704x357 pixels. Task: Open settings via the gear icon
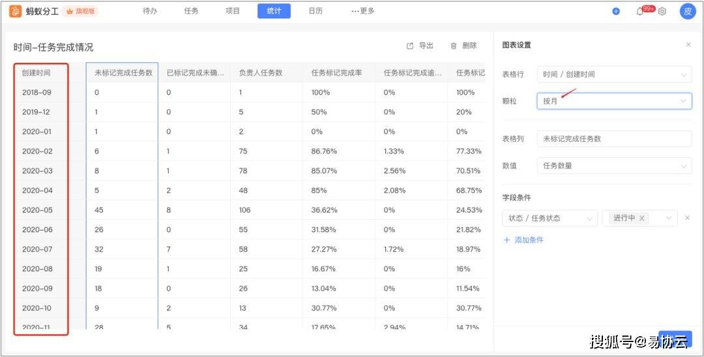[662, 11]
